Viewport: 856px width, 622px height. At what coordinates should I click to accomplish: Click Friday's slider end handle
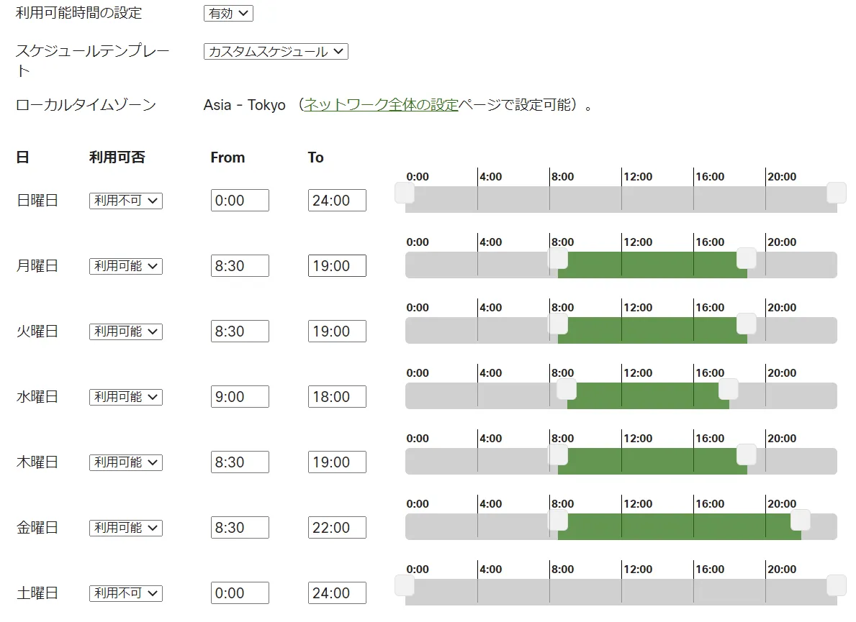coord(801,520)
